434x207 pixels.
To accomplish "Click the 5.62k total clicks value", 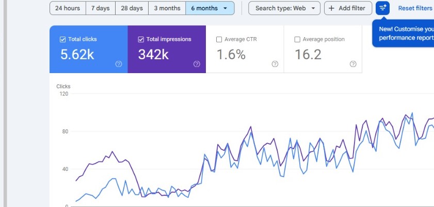I will point(77,55).
